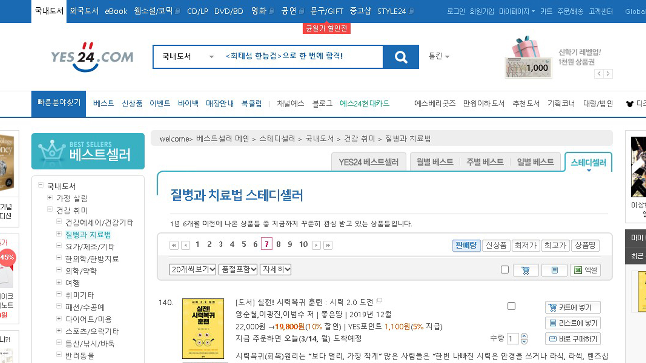Click the quantity input box

513,338
